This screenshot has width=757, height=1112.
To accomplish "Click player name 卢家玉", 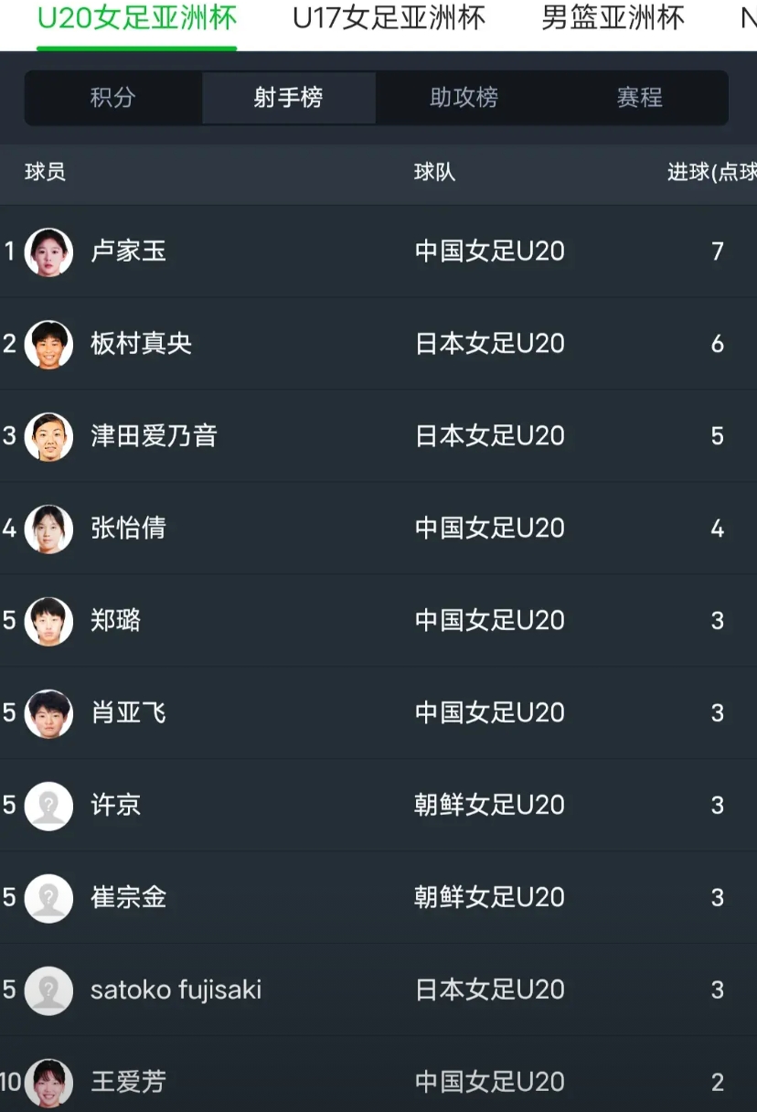I will (129, 251).
